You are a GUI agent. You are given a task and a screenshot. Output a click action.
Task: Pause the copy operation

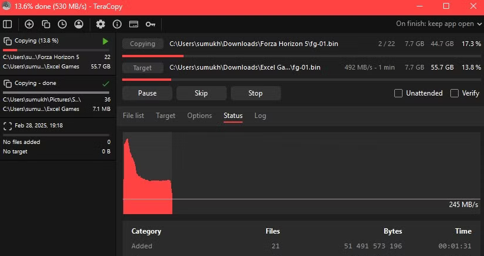pos(147,93)
